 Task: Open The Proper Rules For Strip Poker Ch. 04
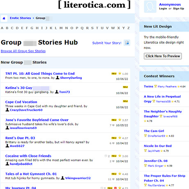click(x=164, y=178)
